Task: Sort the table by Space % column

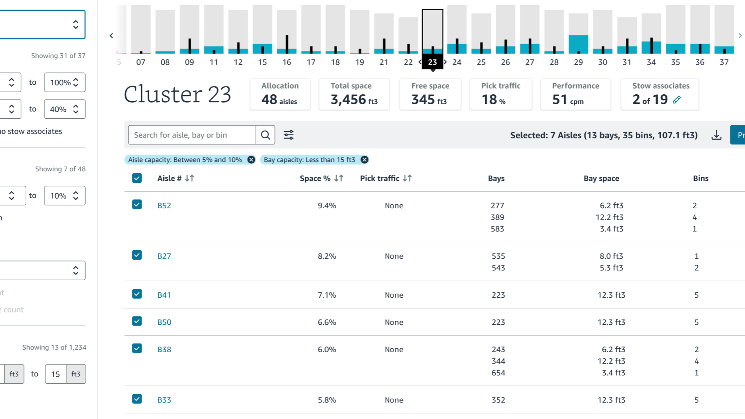Action: (x=339, y=178)
